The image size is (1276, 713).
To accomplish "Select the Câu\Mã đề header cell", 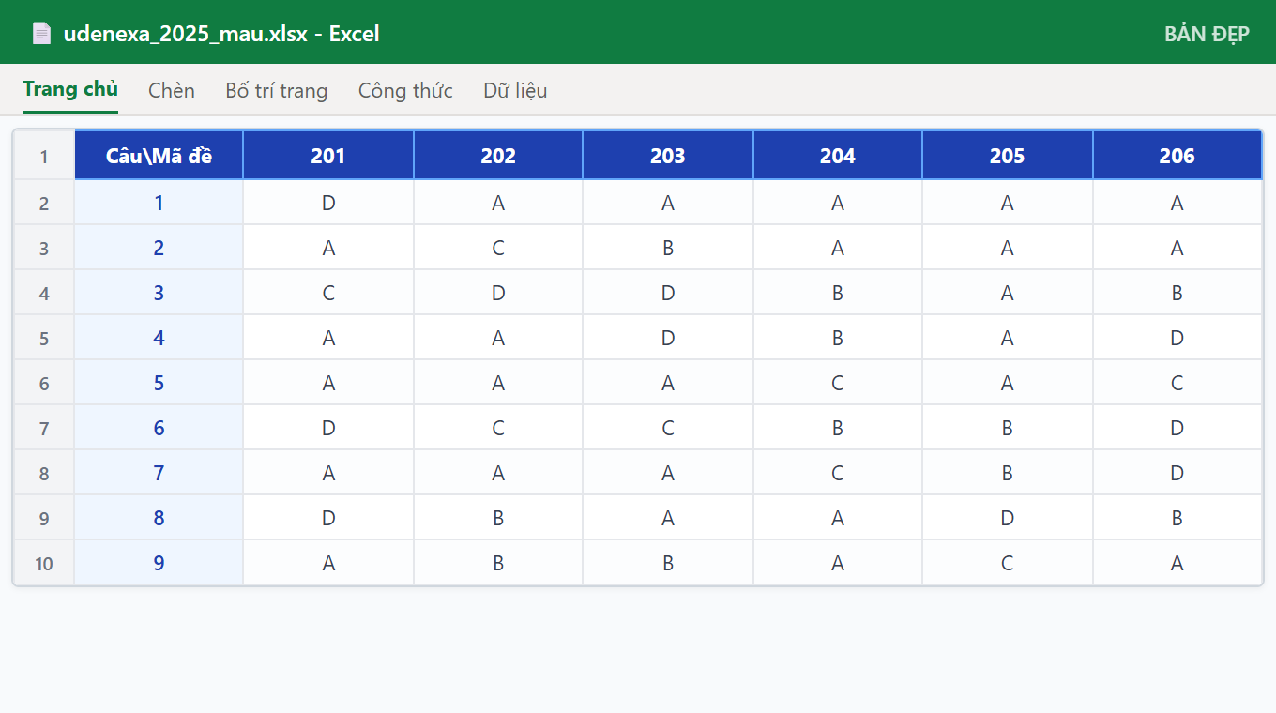I will pos(159,156).
